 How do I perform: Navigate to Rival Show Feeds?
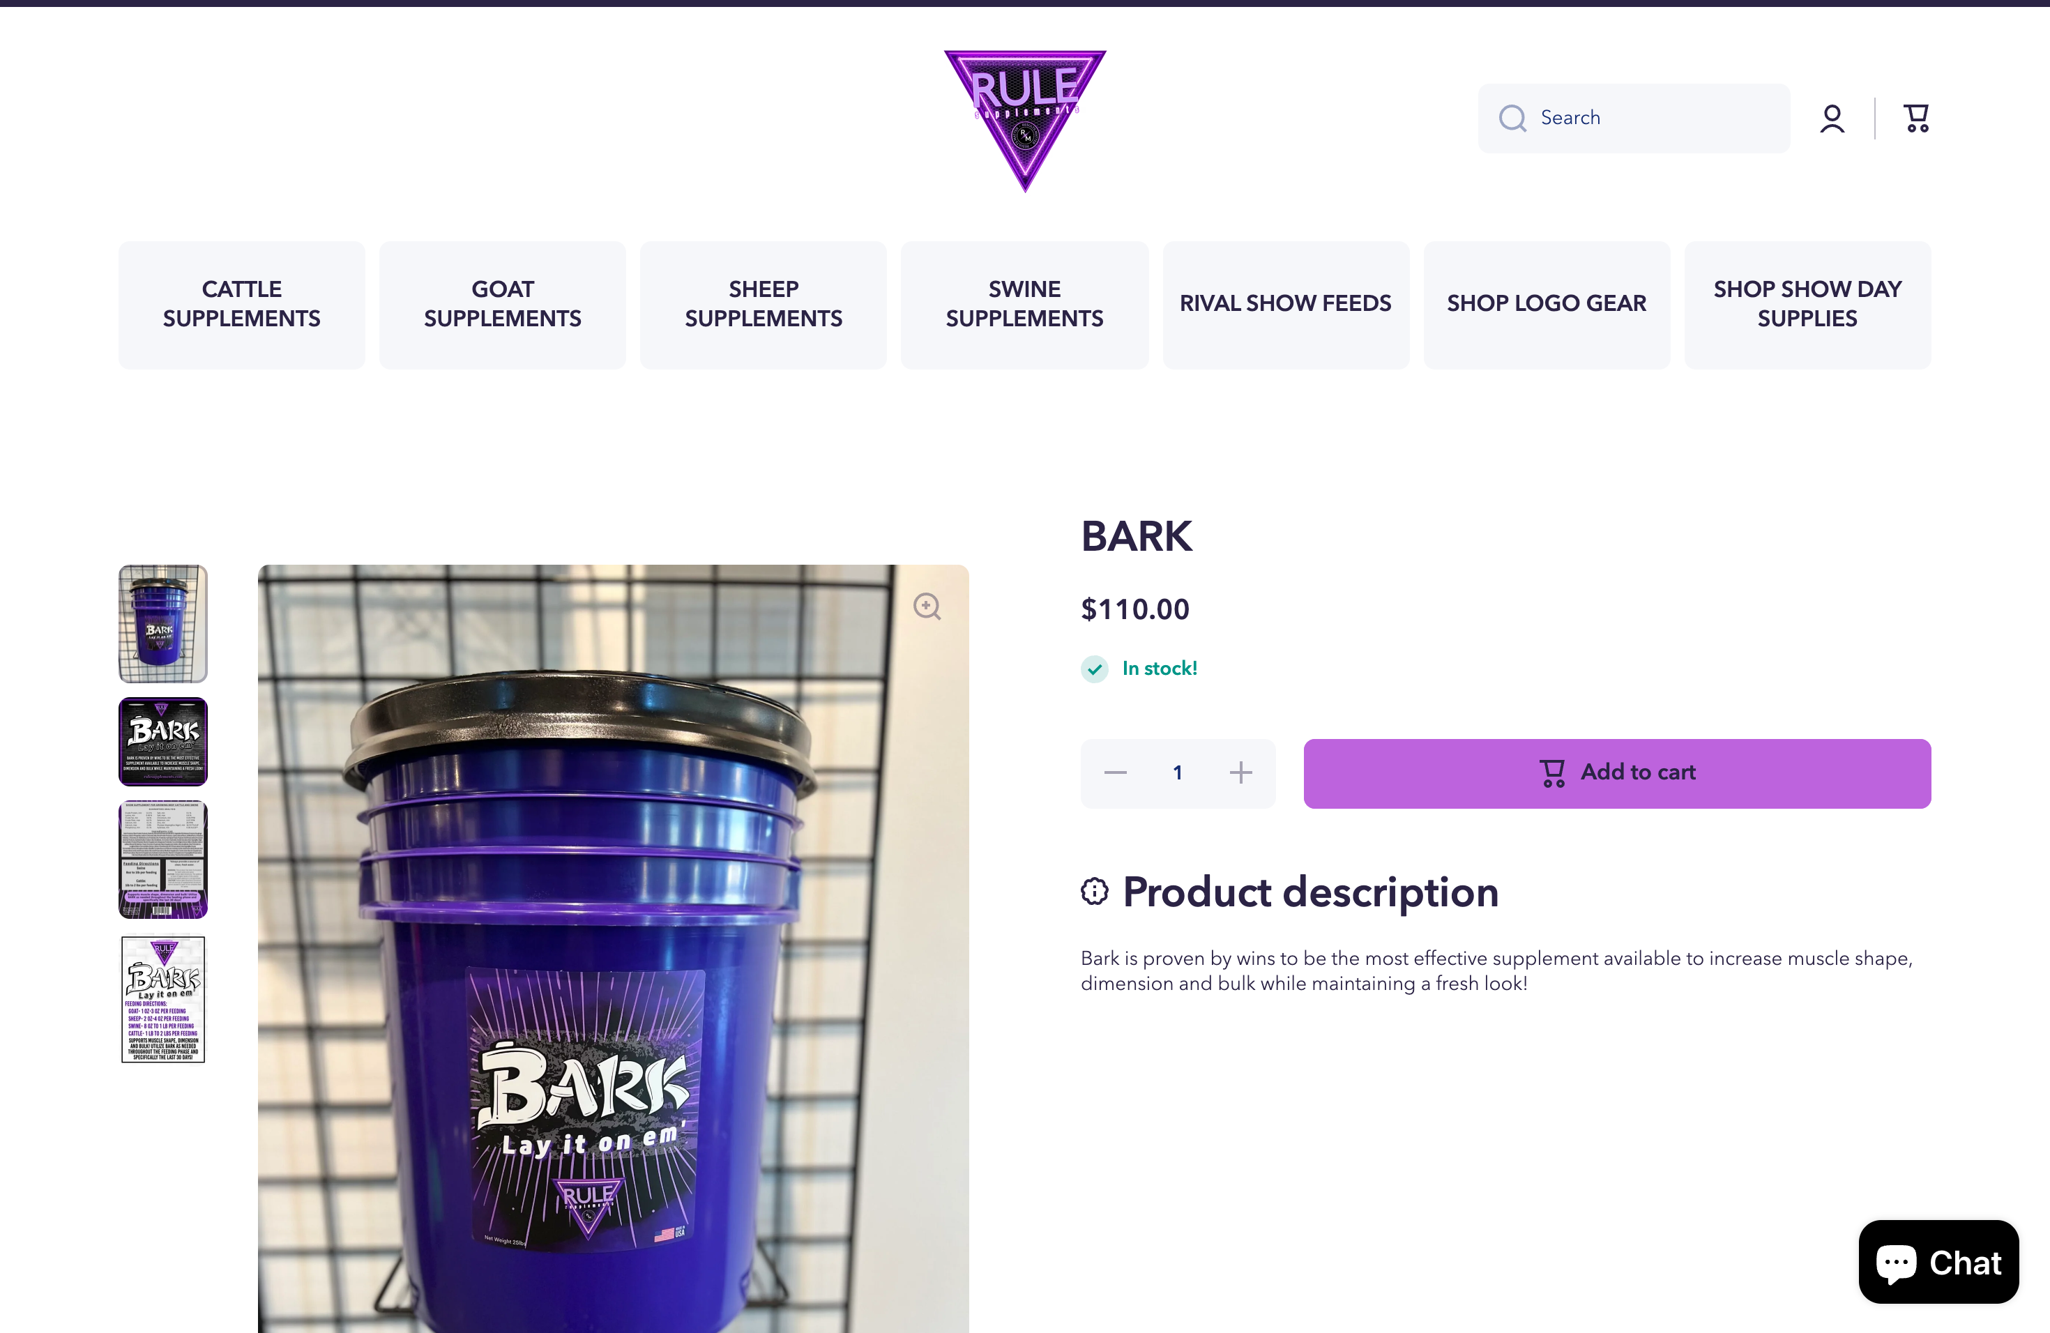[1285, 304]
